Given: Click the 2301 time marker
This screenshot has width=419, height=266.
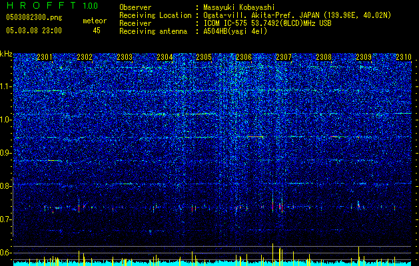Looking at the screenshot, I should coord(45,57).
